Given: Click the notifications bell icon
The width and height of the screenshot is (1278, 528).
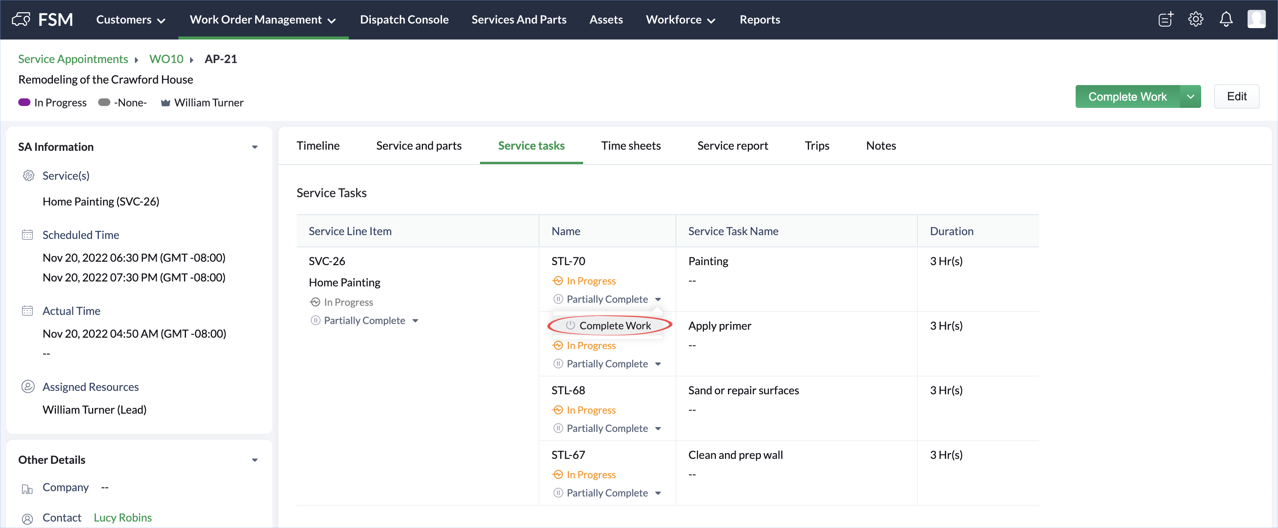Looking at the screenshot, I should pyautogui.click(x=1226, y=20).
